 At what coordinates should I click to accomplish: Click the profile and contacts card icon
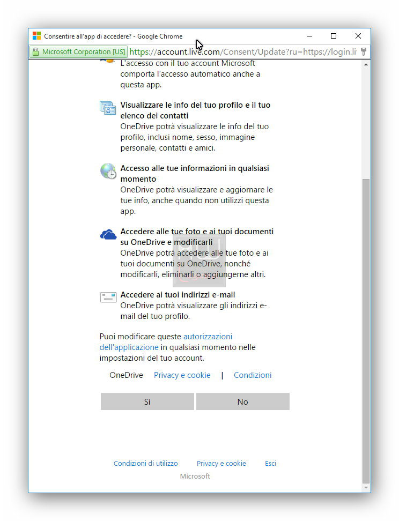tap(108, 108)
